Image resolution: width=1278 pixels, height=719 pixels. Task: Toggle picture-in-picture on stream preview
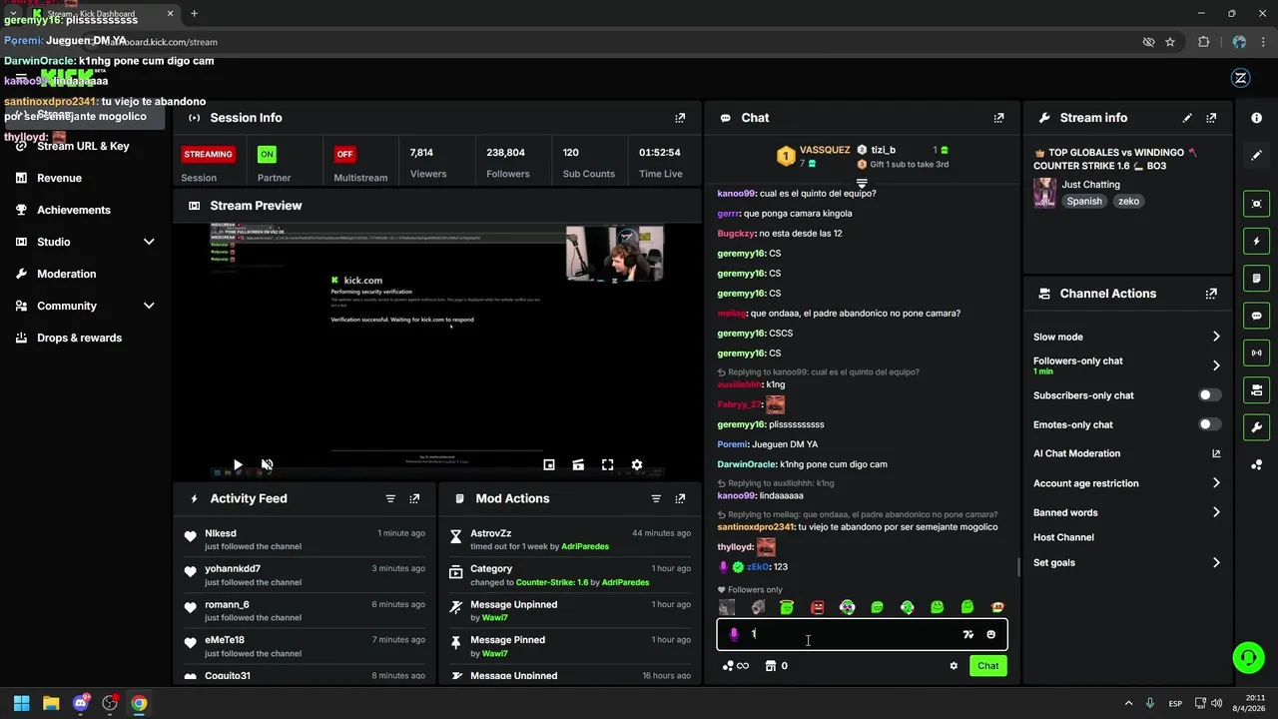click(549, 464)
